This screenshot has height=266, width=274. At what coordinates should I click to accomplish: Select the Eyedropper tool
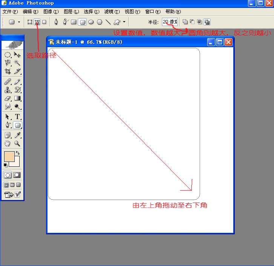(17, 135)
